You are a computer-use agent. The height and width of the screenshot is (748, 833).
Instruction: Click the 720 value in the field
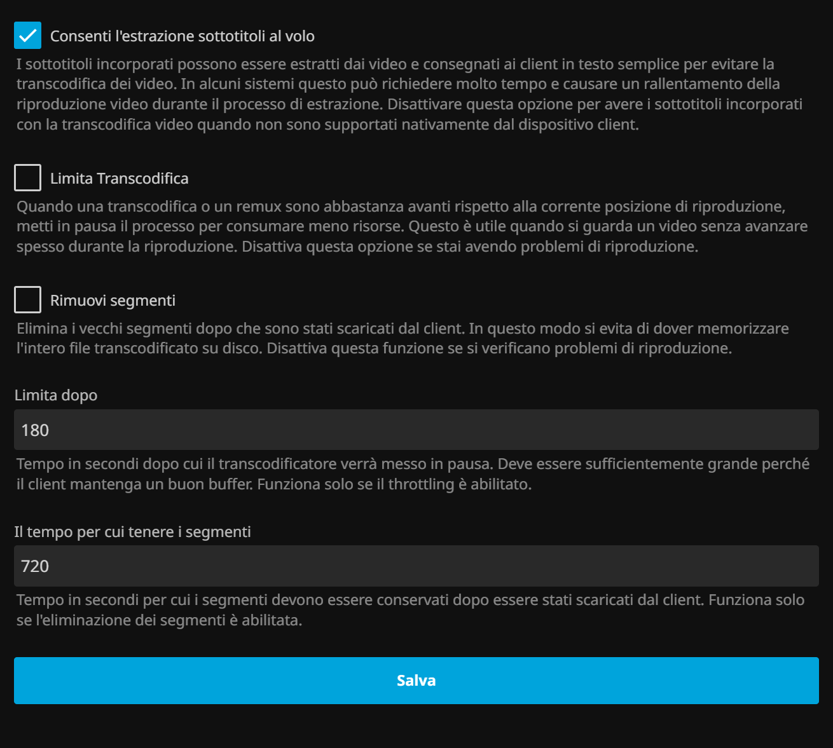point(35,566)
